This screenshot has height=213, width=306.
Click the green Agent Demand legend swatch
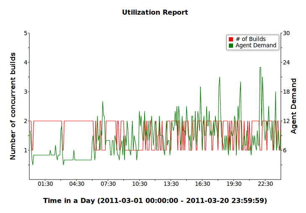click(x=231, y=45)
